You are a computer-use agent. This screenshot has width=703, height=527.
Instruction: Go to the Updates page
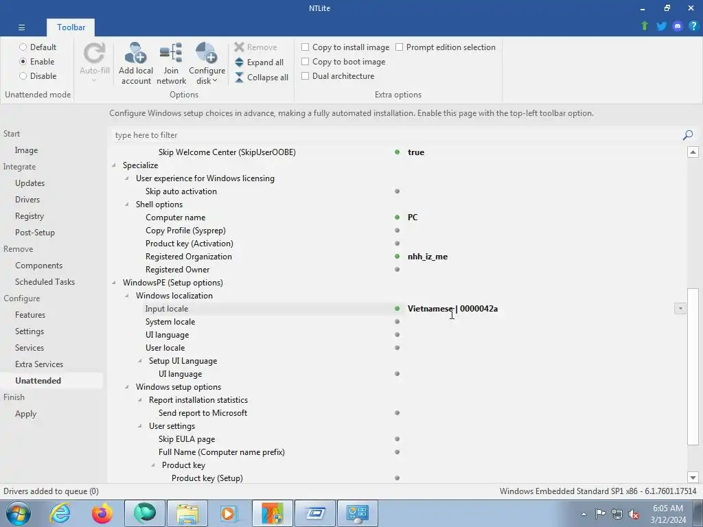pos(30,183)
